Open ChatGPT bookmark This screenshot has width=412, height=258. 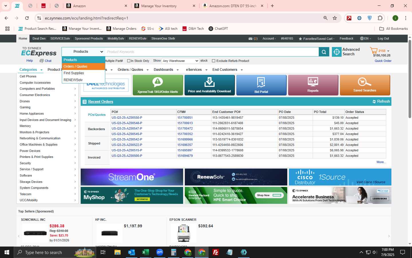point(218,29)
